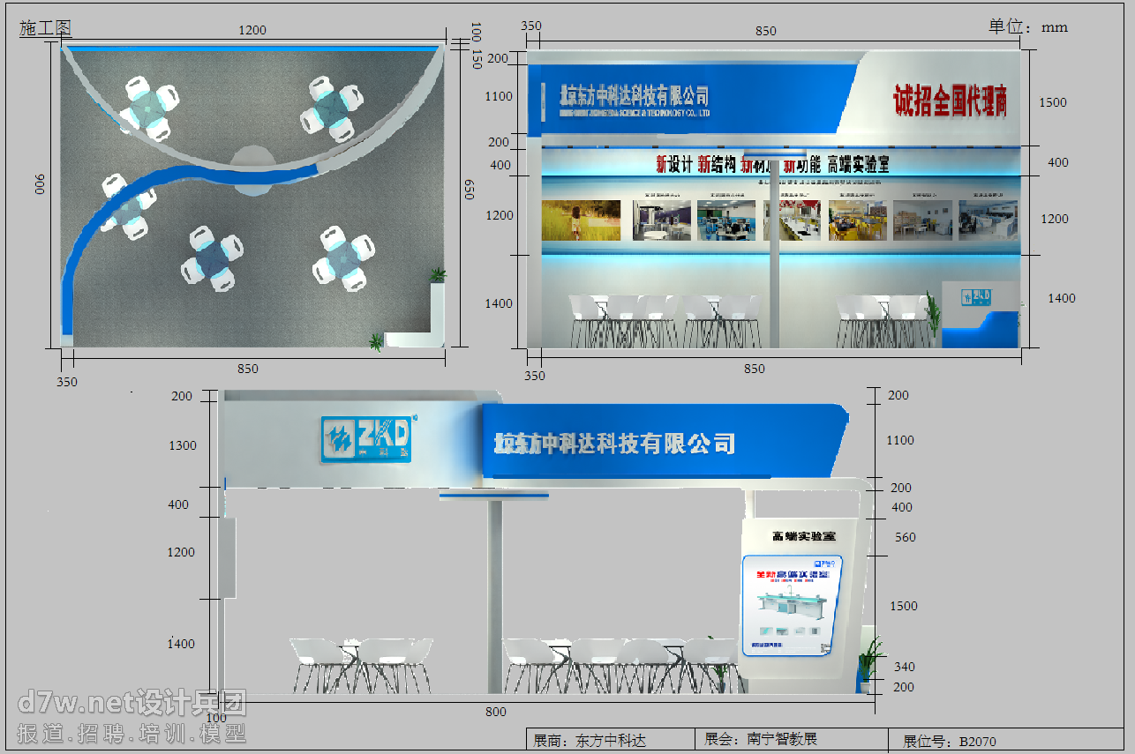
Task: Click the 340 dimension on side elevation
Action: tap(904, 667)
